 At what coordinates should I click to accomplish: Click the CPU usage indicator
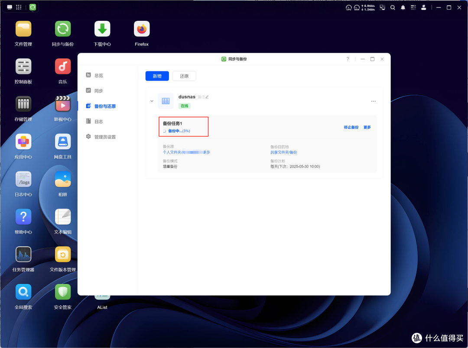348,8
